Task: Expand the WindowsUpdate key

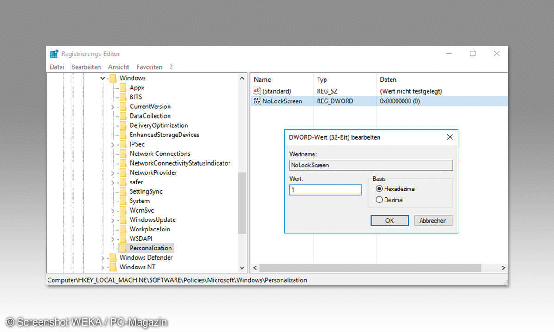Action: pyautogui.click(x=113, y=220)
